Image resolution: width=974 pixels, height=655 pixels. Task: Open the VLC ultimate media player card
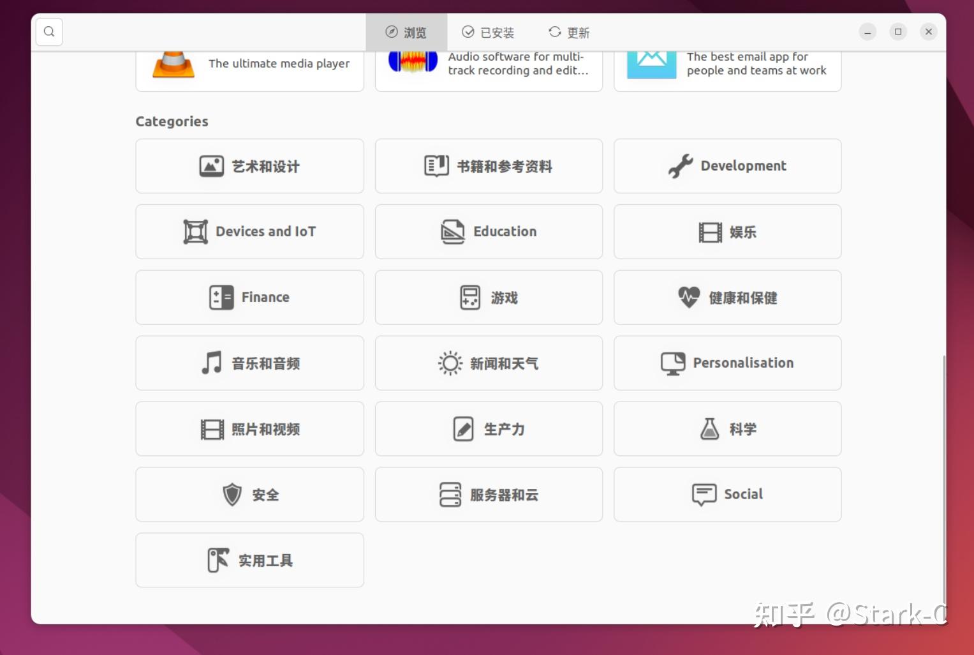pyautogui.click(x=249, y=64)
